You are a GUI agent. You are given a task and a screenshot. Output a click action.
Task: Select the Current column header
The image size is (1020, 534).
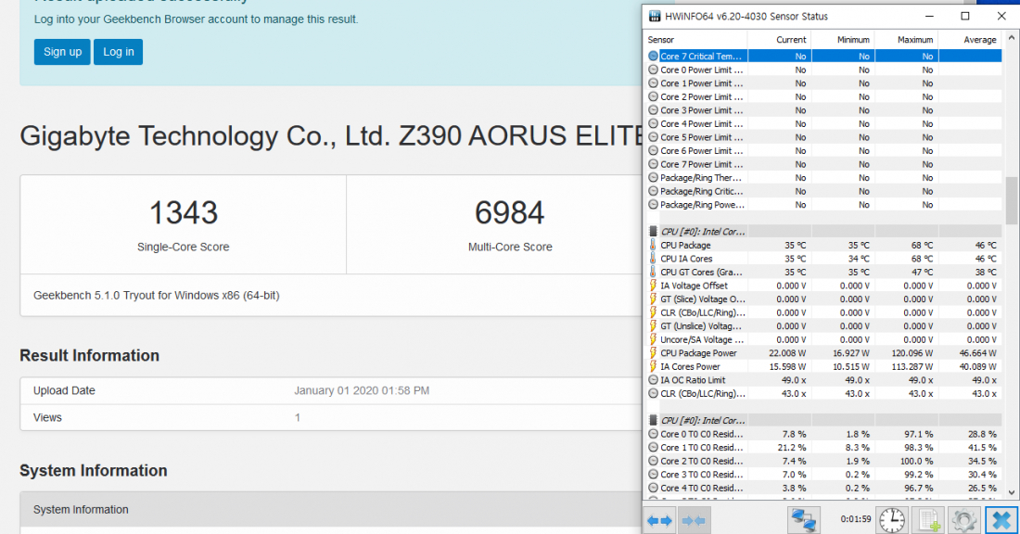(779, 40)
